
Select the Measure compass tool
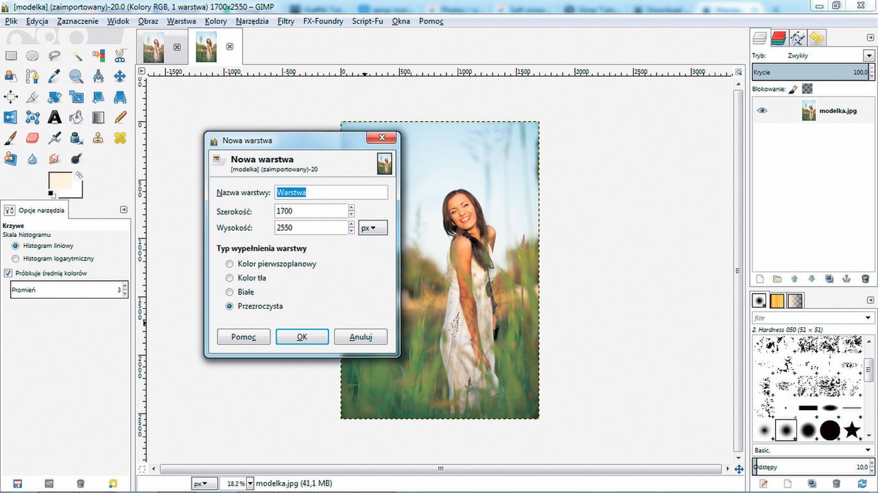[98, 77]
